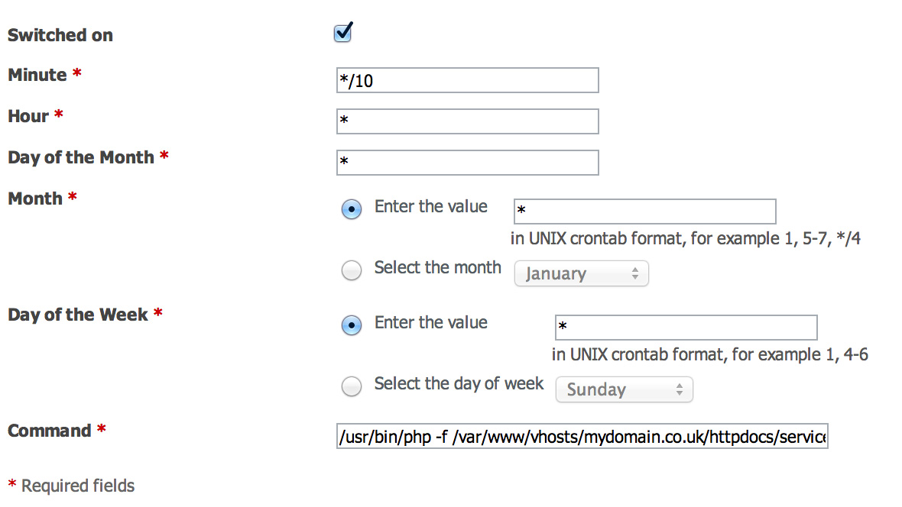902x507 pixels.
Task: Click the Month Enter the value label
Action: 431,206
